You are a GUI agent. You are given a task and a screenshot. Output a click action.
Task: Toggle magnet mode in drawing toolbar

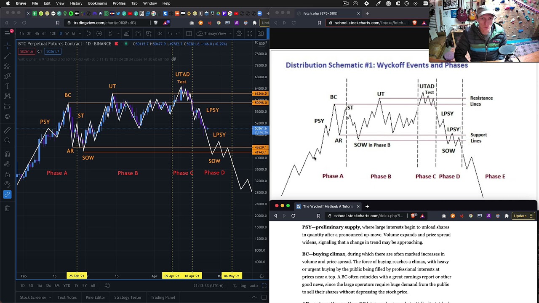coord(7,154)
